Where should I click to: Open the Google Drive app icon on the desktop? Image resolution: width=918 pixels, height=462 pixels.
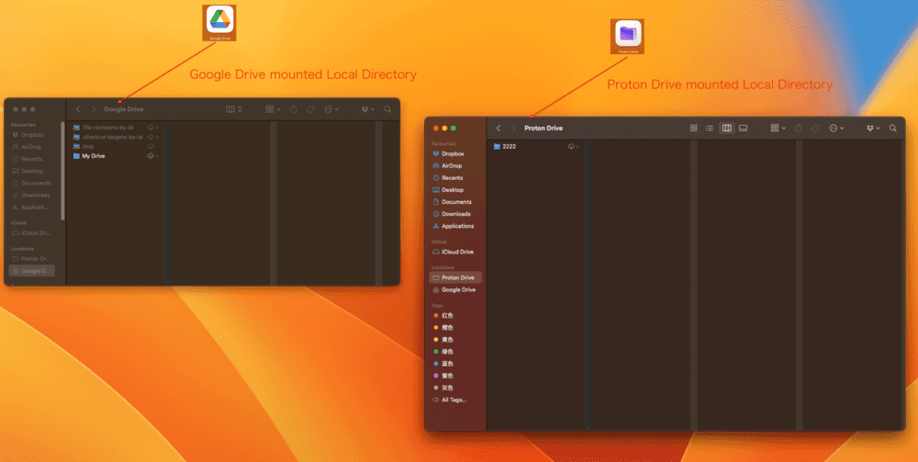coord(219,23)
